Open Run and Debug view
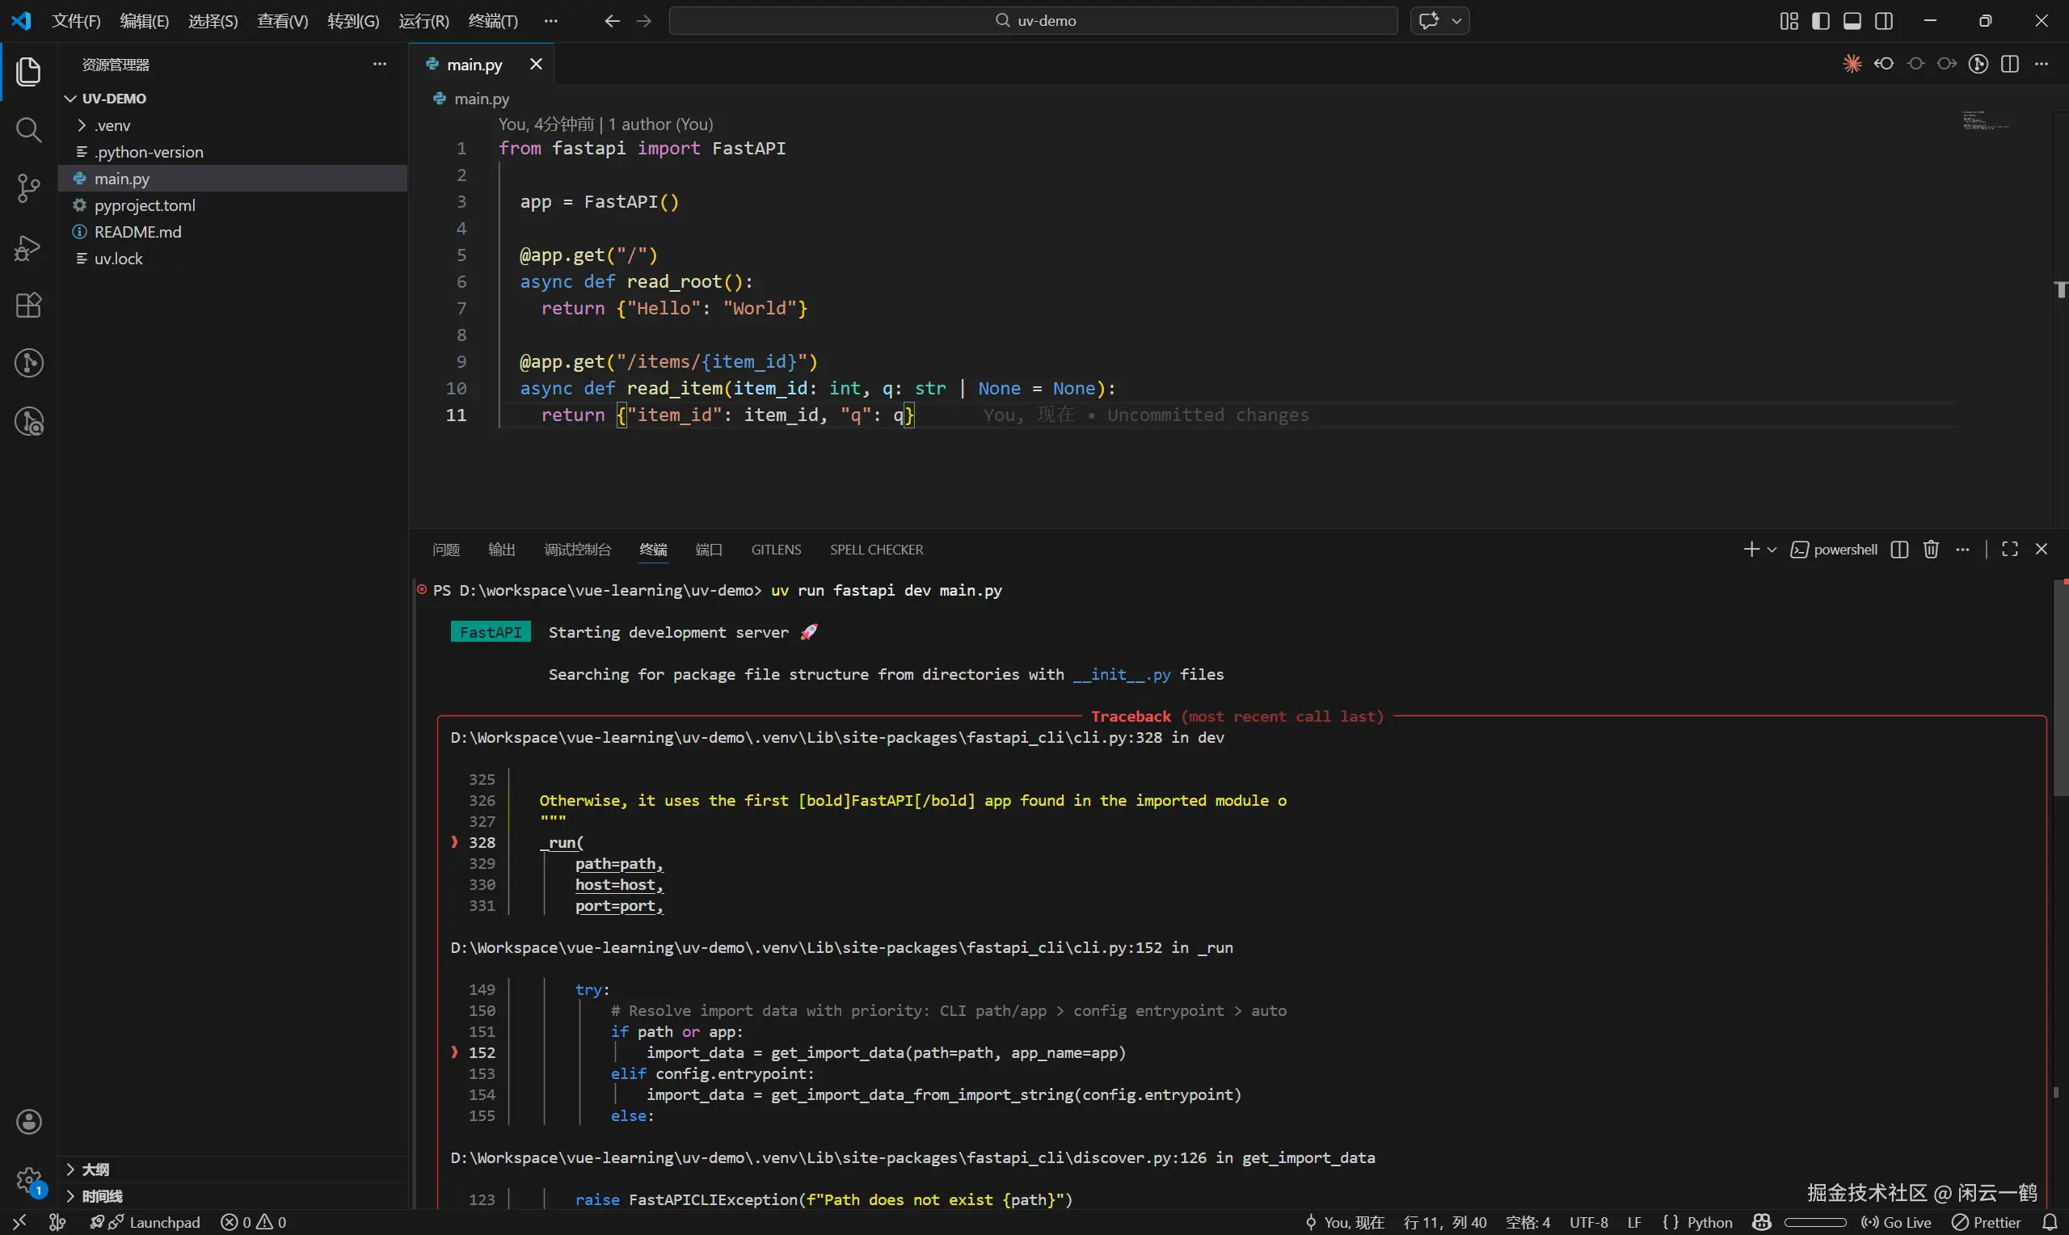 click(28, 247)
